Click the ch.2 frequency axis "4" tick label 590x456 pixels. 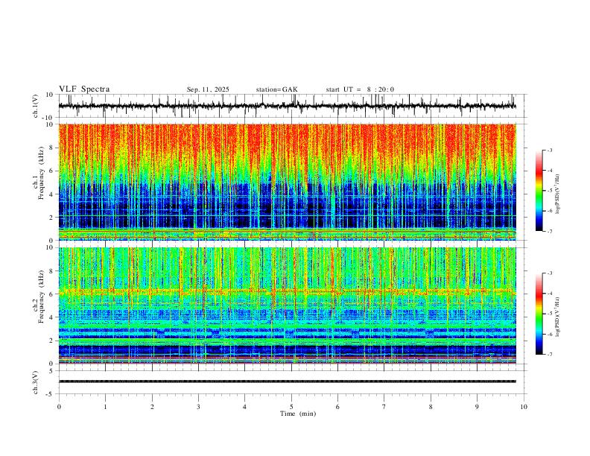pos(51,317)
